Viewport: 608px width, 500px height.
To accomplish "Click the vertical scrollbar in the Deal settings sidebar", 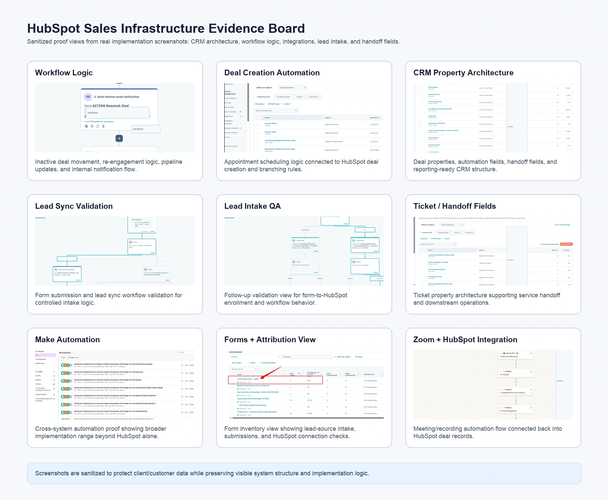I will [248, 102].
